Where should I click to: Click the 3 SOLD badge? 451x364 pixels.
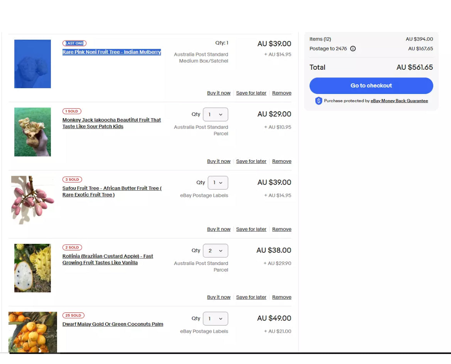click(72, 179)
